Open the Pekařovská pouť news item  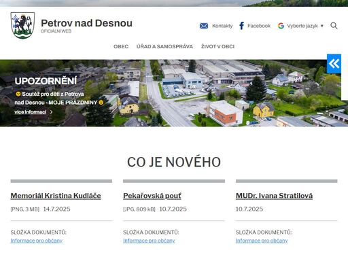tap(152, 196)
